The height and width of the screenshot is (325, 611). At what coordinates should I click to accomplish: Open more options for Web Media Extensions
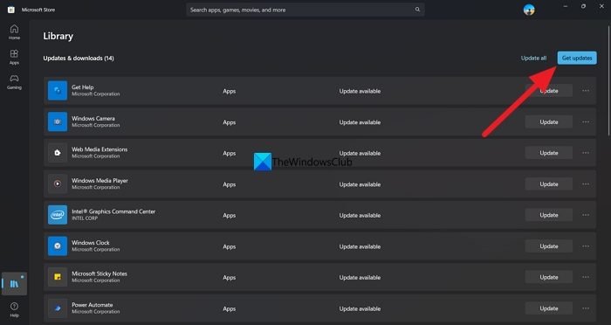586,153
